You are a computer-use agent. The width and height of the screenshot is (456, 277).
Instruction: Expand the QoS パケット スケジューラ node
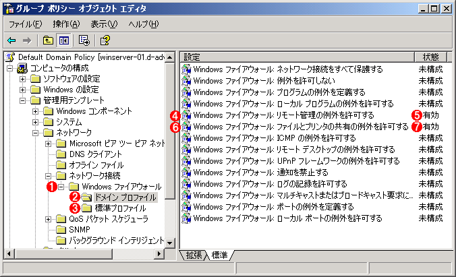49,219
